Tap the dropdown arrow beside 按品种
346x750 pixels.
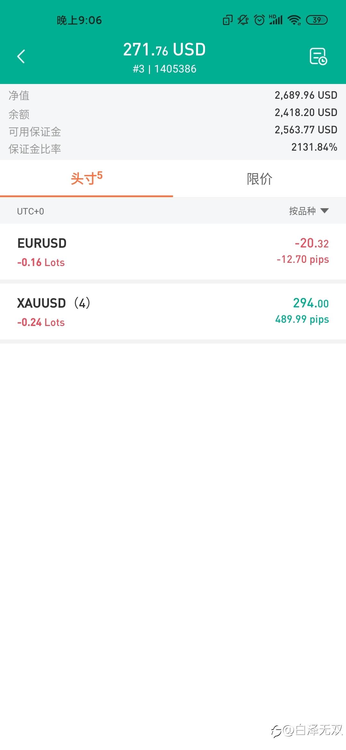point(325,211)
